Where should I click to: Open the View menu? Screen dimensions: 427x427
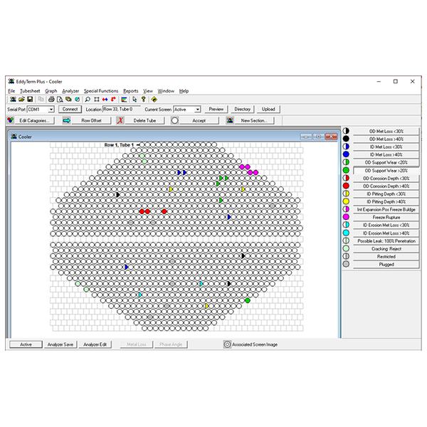[148, 91]
